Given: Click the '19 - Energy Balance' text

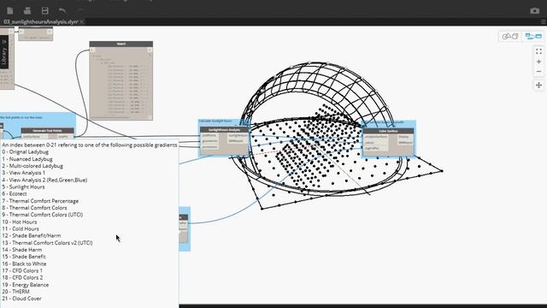Looking at the screenshot, I should coord(26,285).
